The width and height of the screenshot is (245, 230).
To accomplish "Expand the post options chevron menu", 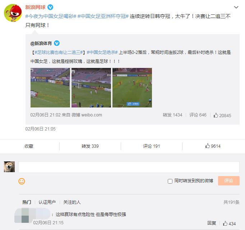I will point(236,7).
